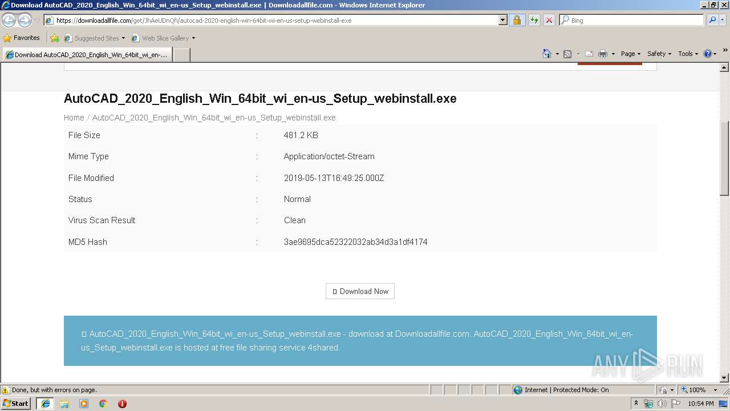730x411 pixels.
Task: Follow the Home breadcrumb link
Action: (74, 118)
